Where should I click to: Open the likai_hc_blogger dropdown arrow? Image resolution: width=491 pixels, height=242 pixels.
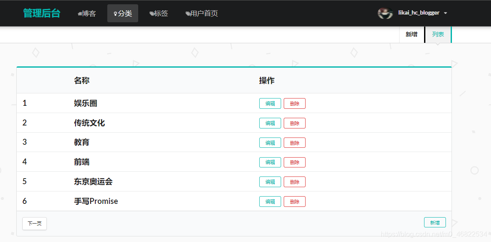446,13
